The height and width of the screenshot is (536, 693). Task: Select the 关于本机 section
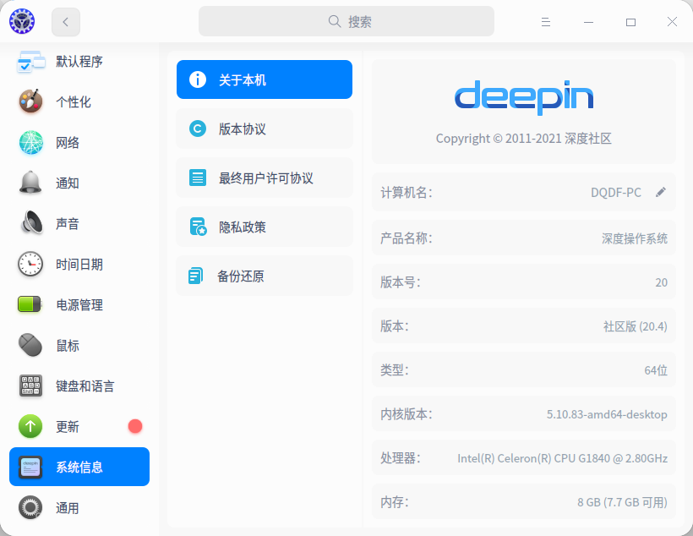264,79
